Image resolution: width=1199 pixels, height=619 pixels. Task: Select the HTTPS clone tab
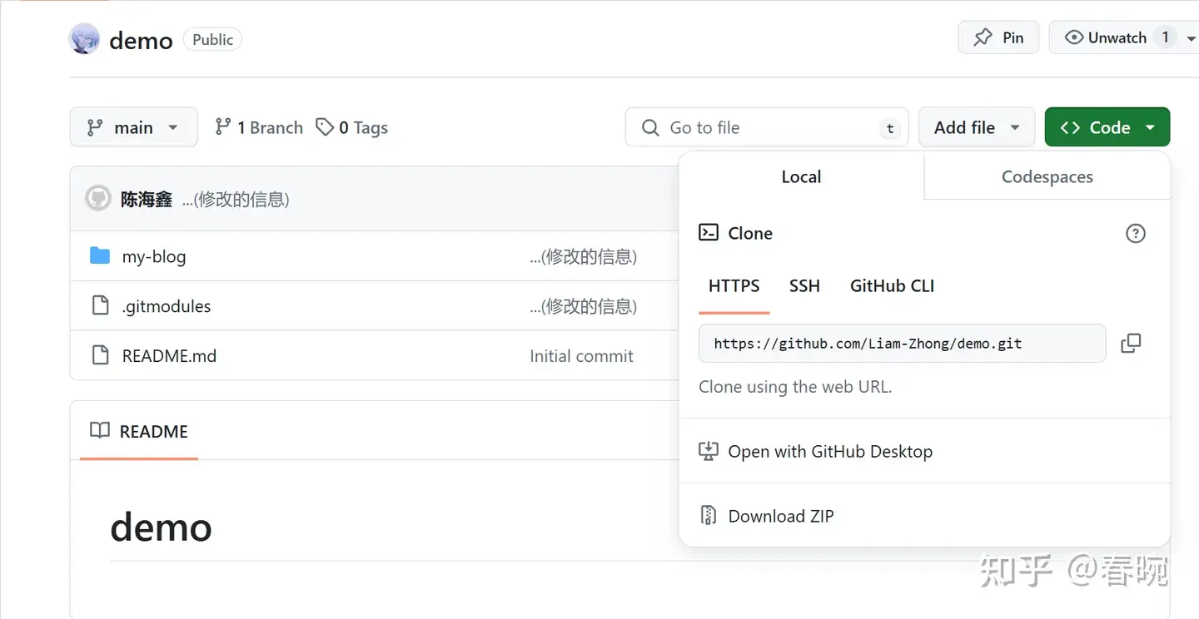734,286
